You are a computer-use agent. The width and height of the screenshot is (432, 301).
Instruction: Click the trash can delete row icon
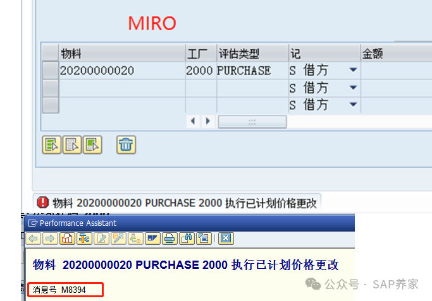(126, 145)
